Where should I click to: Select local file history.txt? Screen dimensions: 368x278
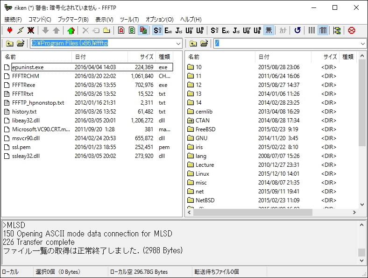[24, 112]
